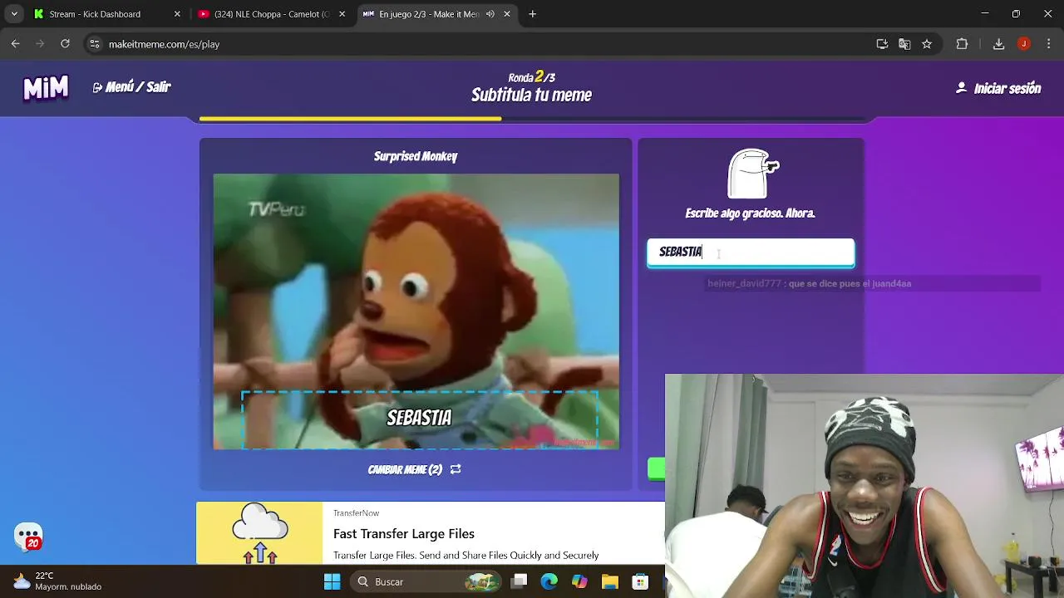
Task: Open the chat bubble icon with 20 badge
Action: pos(28,537)
